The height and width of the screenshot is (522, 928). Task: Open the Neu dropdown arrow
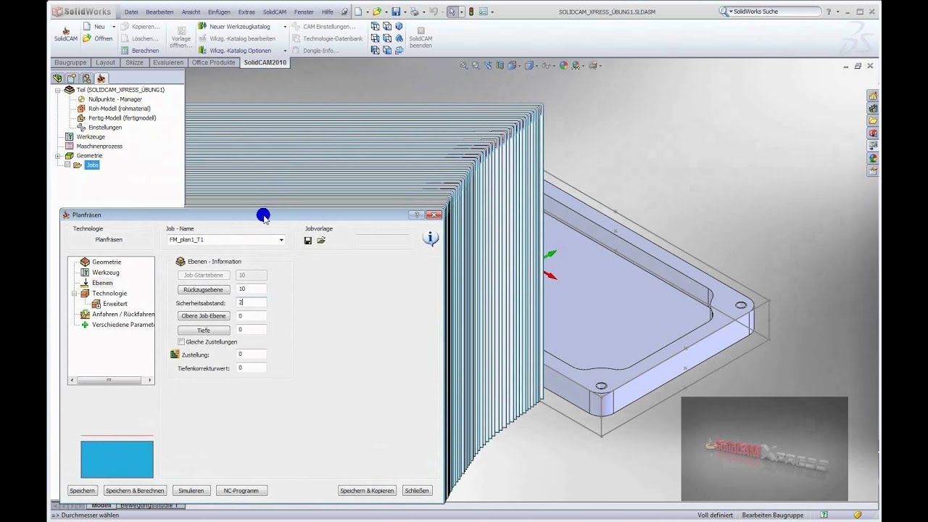114,26
